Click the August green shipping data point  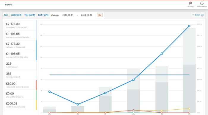pyautogui.click(x=133, y=113)
